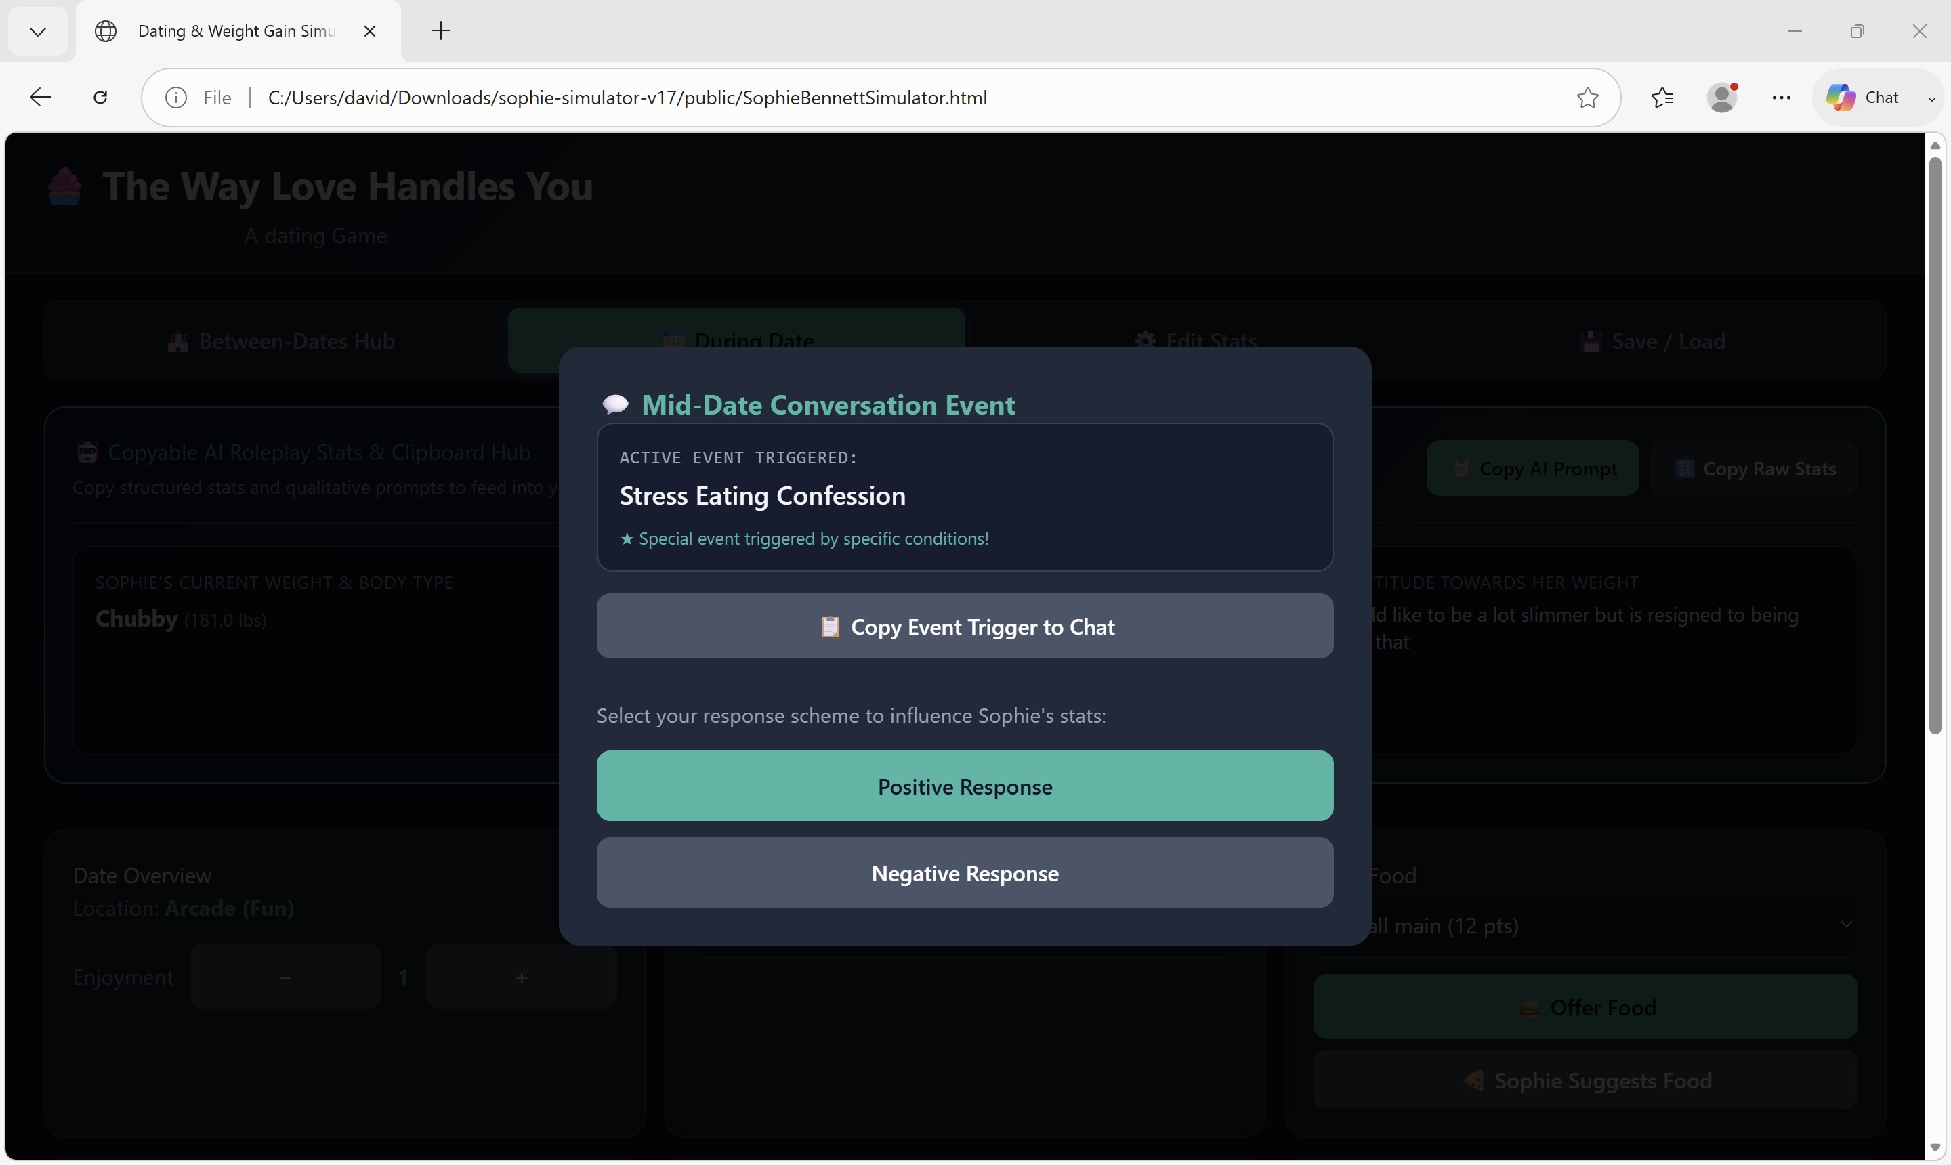Click the scrollbar down arrow
The image size is (1951, 1165).
tap(1935, 1148)
